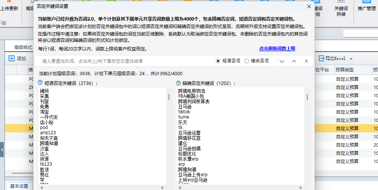
Task: Close the 否定关键词设置 dialog
Action: point(309,7)
